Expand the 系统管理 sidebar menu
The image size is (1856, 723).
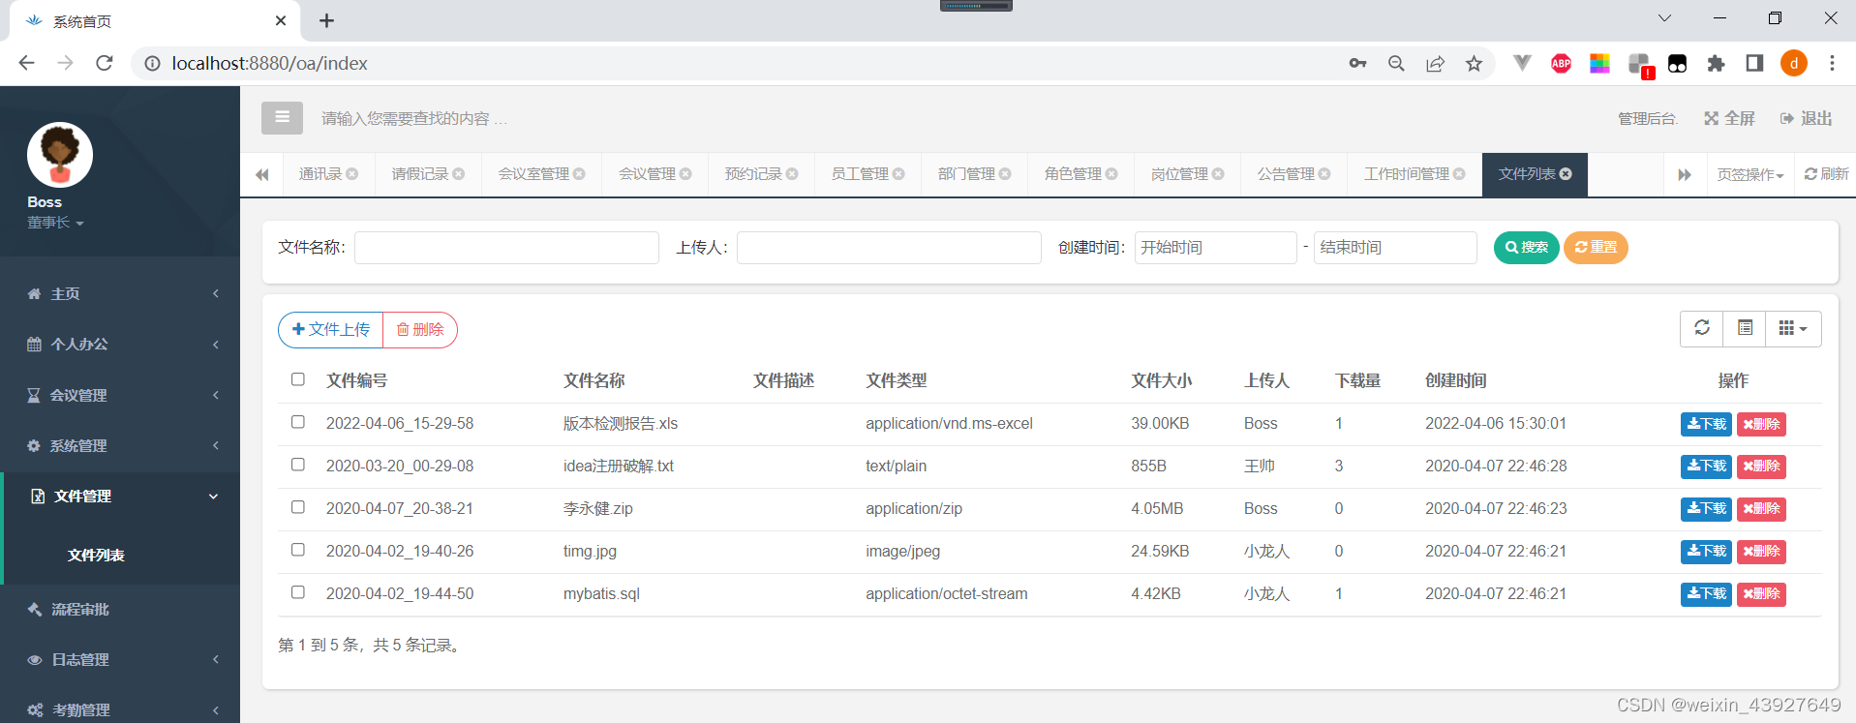[120, 445]
